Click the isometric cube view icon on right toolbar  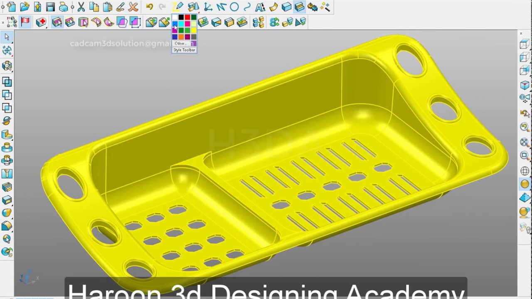click(x=525, y=85)
